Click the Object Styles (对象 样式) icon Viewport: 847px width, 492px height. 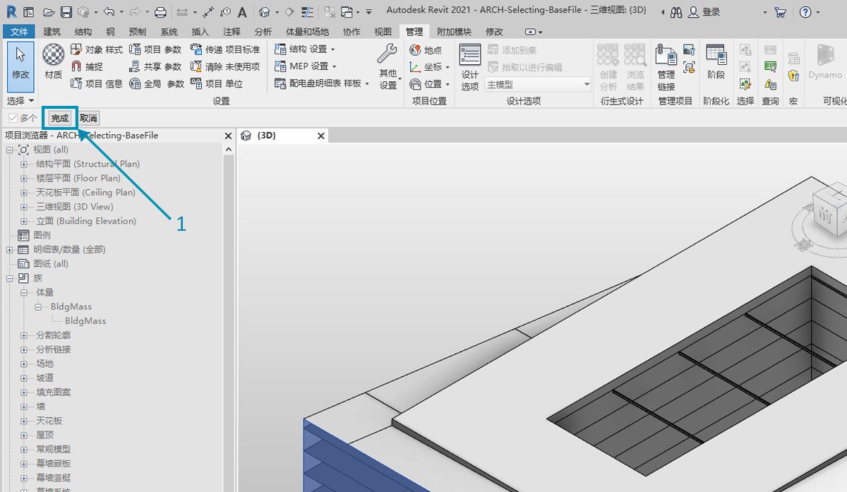click(77, 49)
